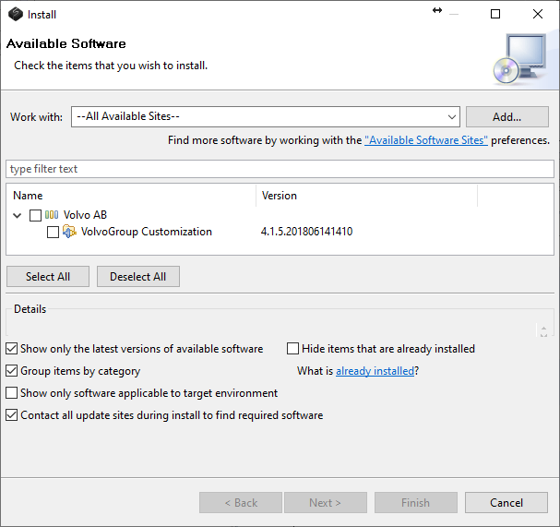Disable Show only the latest versions option
The image size is (560, 527).
[x=12, y=349]
